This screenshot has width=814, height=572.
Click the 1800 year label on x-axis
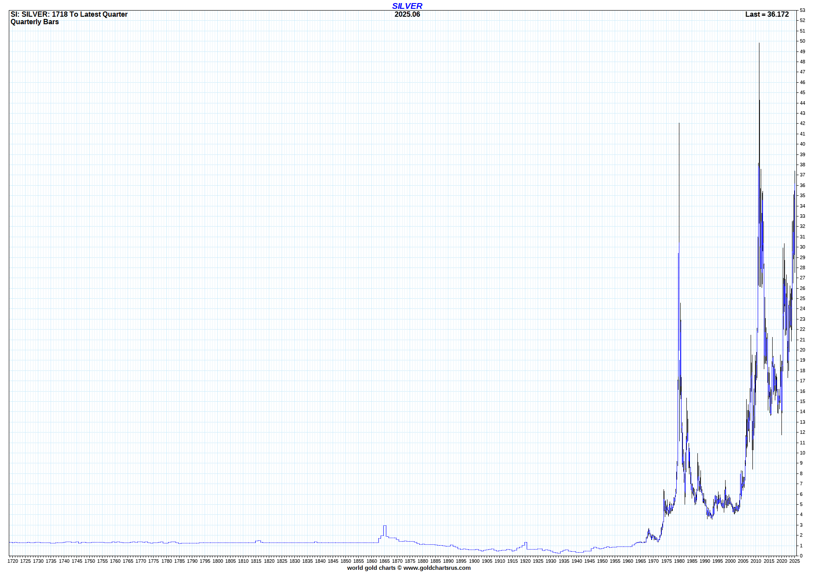[x=218, y=561]
